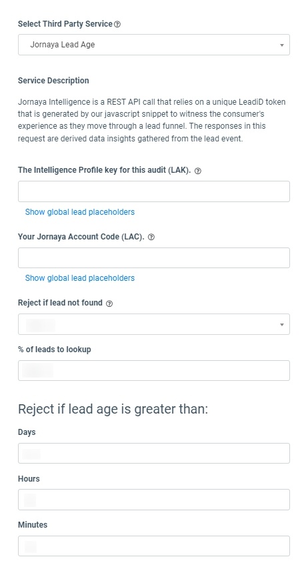The width and height of the screenshot is (308, 577).
Task: Show global lead placeholders under LAK field
Action: [80, 212]
